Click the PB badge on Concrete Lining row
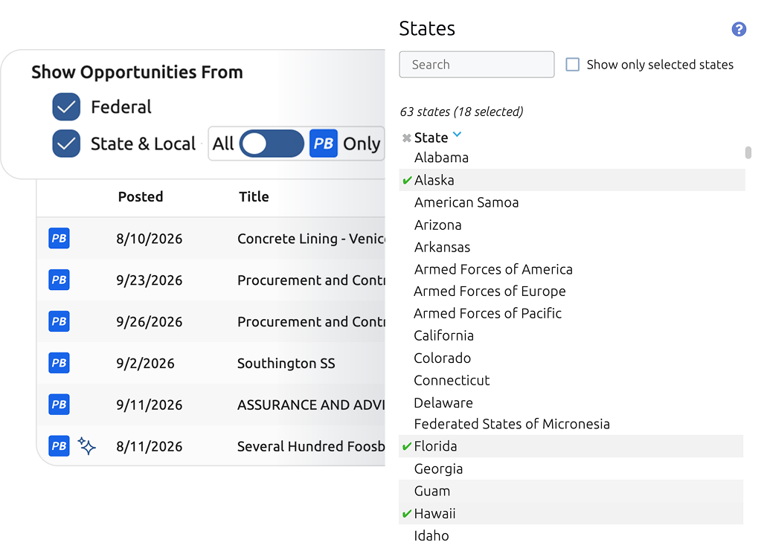Screen dimensions: 767x560 (59, 238)
